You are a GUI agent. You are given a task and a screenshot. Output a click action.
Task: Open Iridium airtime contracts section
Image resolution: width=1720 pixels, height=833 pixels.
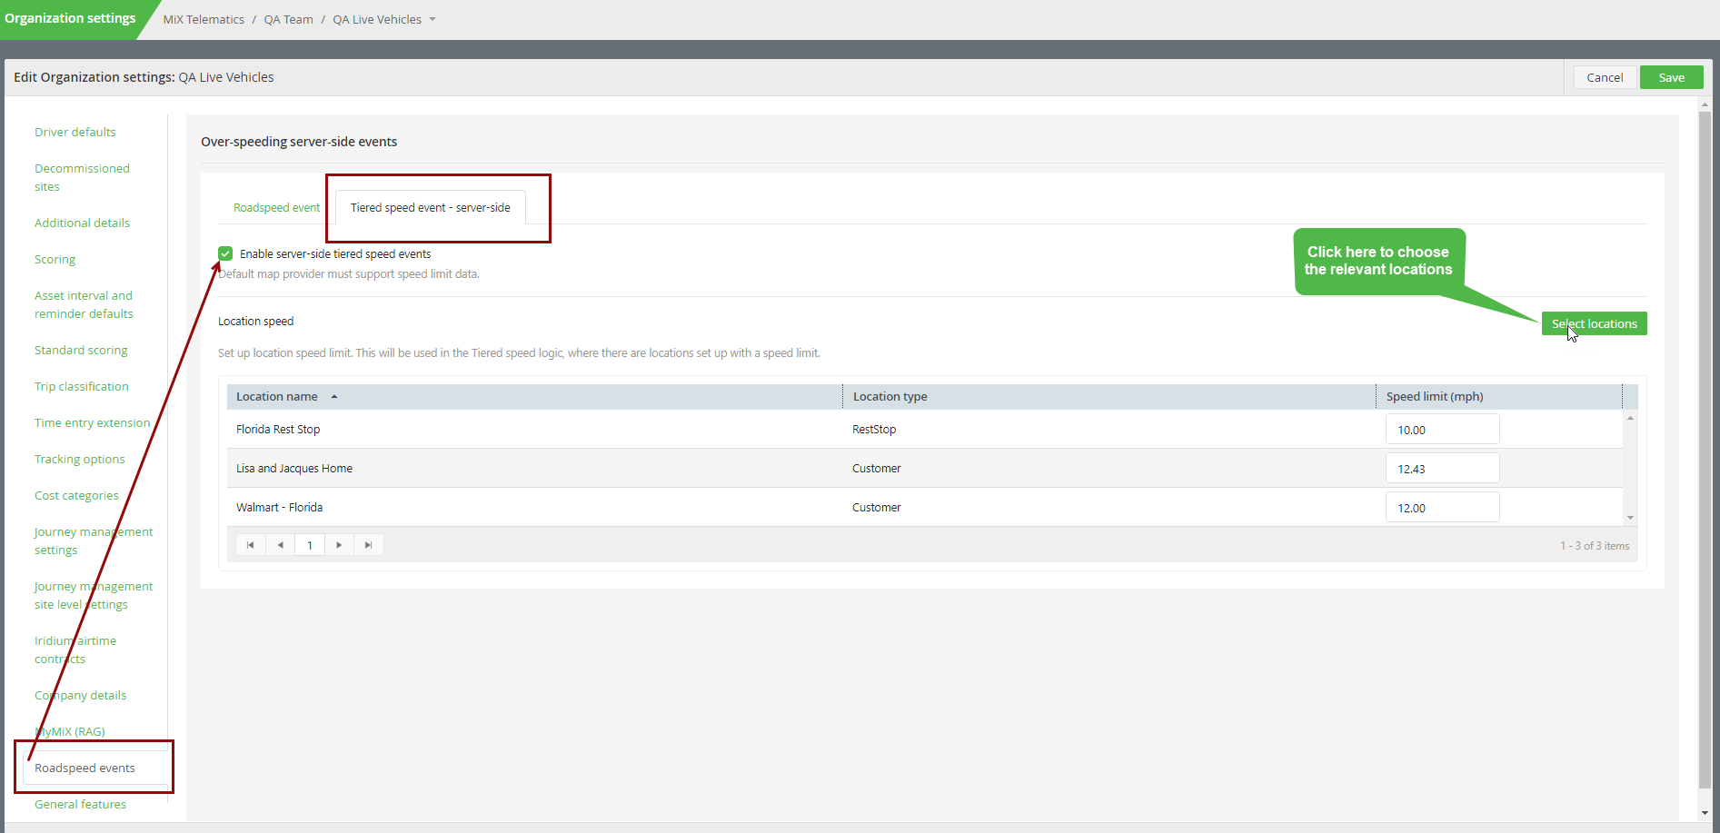point(75,650)
